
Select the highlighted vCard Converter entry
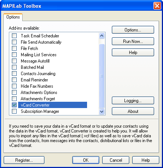(53, 105)
